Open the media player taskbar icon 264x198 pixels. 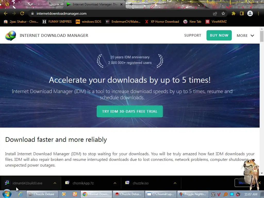tap(64, 194)
